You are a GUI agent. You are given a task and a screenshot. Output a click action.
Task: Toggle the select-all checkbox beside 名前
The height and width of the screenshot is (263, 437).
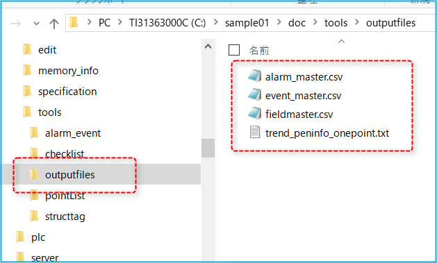pyautogui.click(x=234, y=50)
